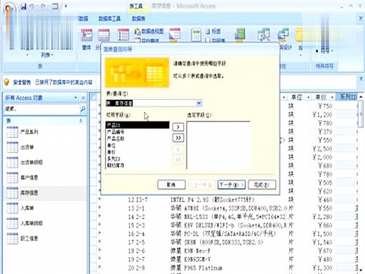Viewport: 365px width, 274px height.
Task: Open the 表/查询 combo box dropdown
Action: (199, 103)
